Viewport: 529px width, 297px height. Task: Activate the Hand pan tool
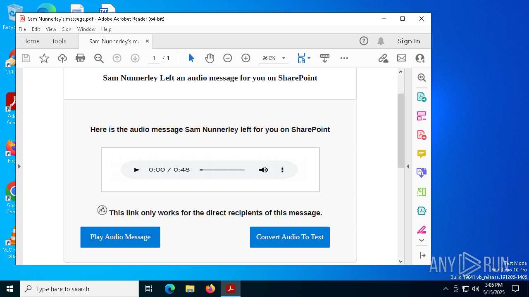(x=210, y=58)
